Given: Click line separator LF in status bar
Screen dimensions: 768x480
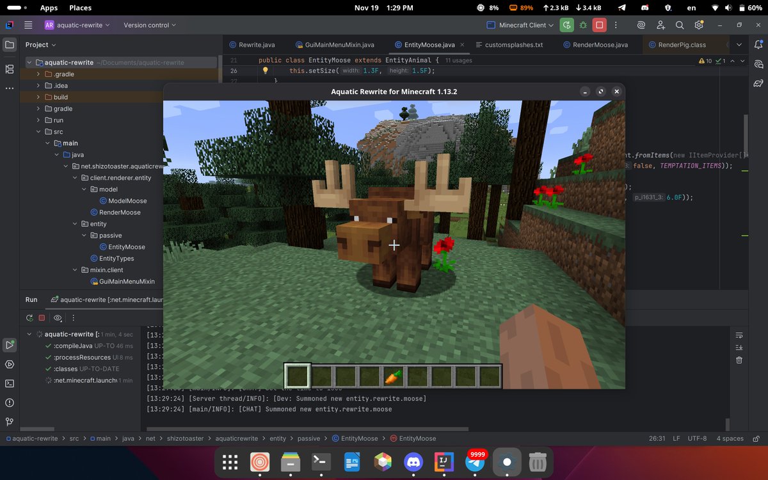Looking at the screenshot, I should coord(676,438).
